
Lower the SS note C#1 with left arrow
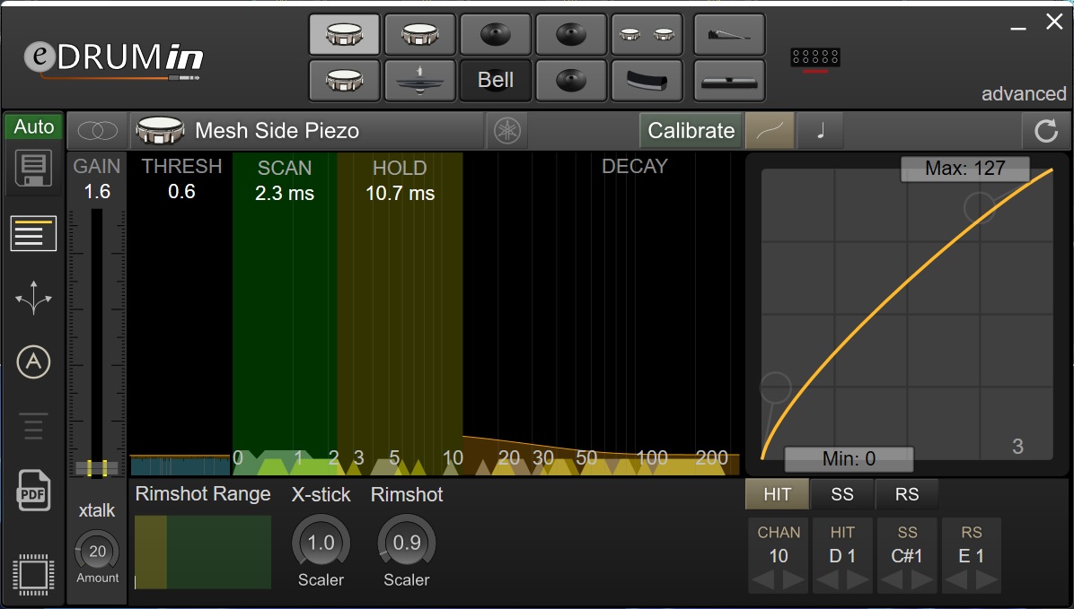[892, 580]
